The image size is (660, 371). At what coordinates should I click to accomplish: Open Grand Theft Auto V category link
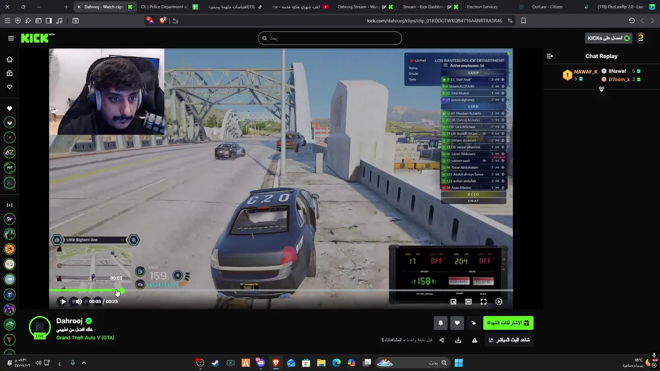pyautogui.click(x=85, y=338)
